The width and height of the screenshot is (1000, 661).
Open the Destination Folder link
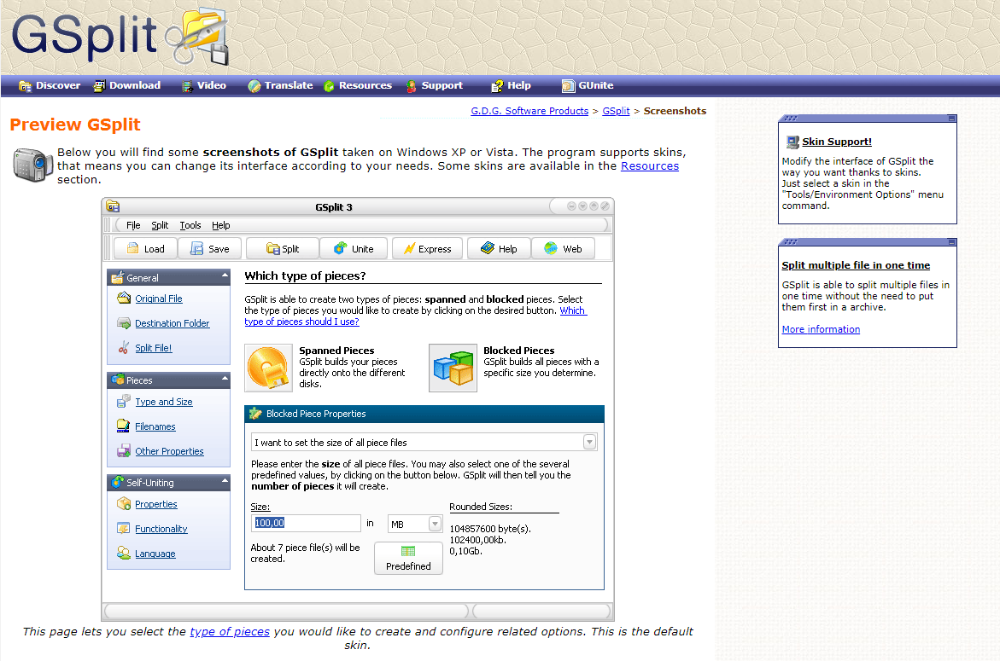pyautogui.click(x=173, y=323)
